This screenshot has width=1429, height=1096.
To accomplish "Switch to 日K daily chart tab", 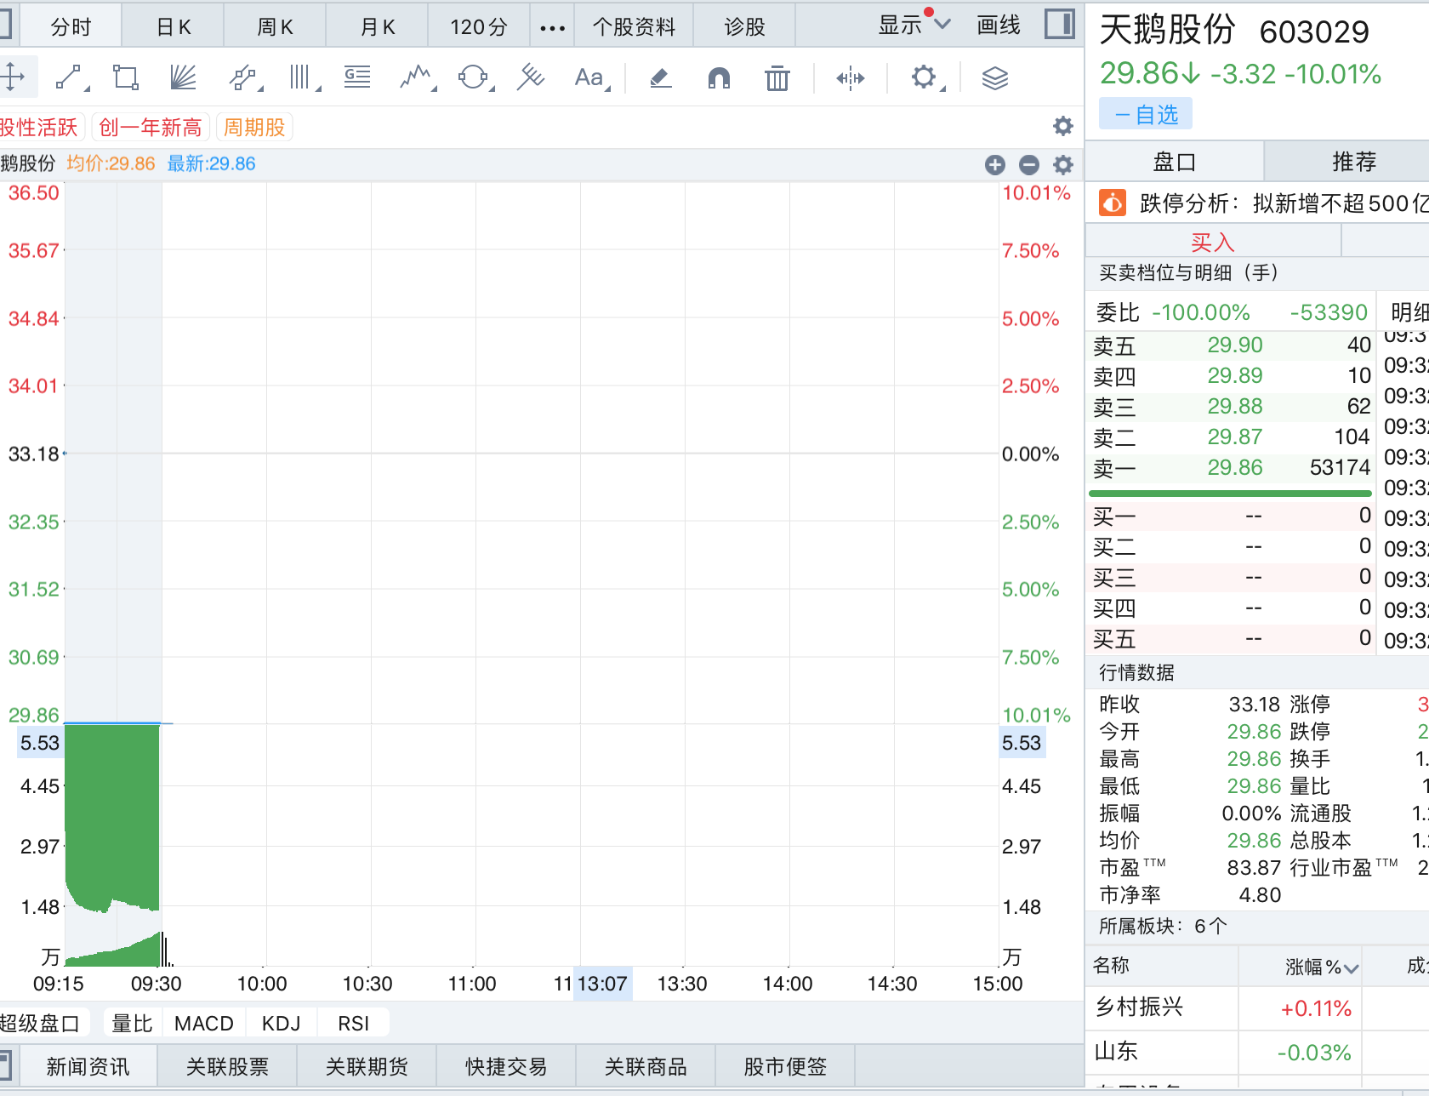I will pyautogui.click(x=174, y=26).
